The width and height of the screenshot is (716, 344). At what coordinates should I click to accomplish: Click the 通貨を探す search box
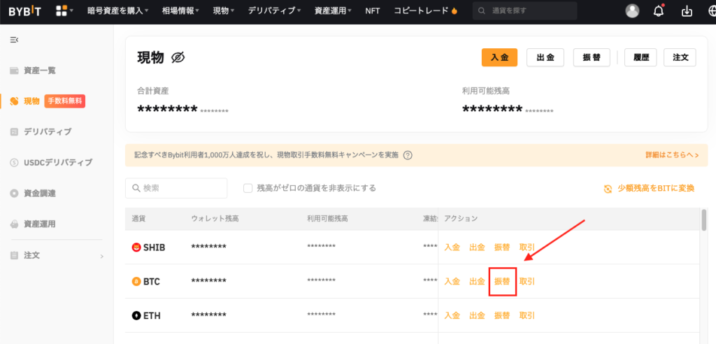pyautogui.click(x=524, y=10)
